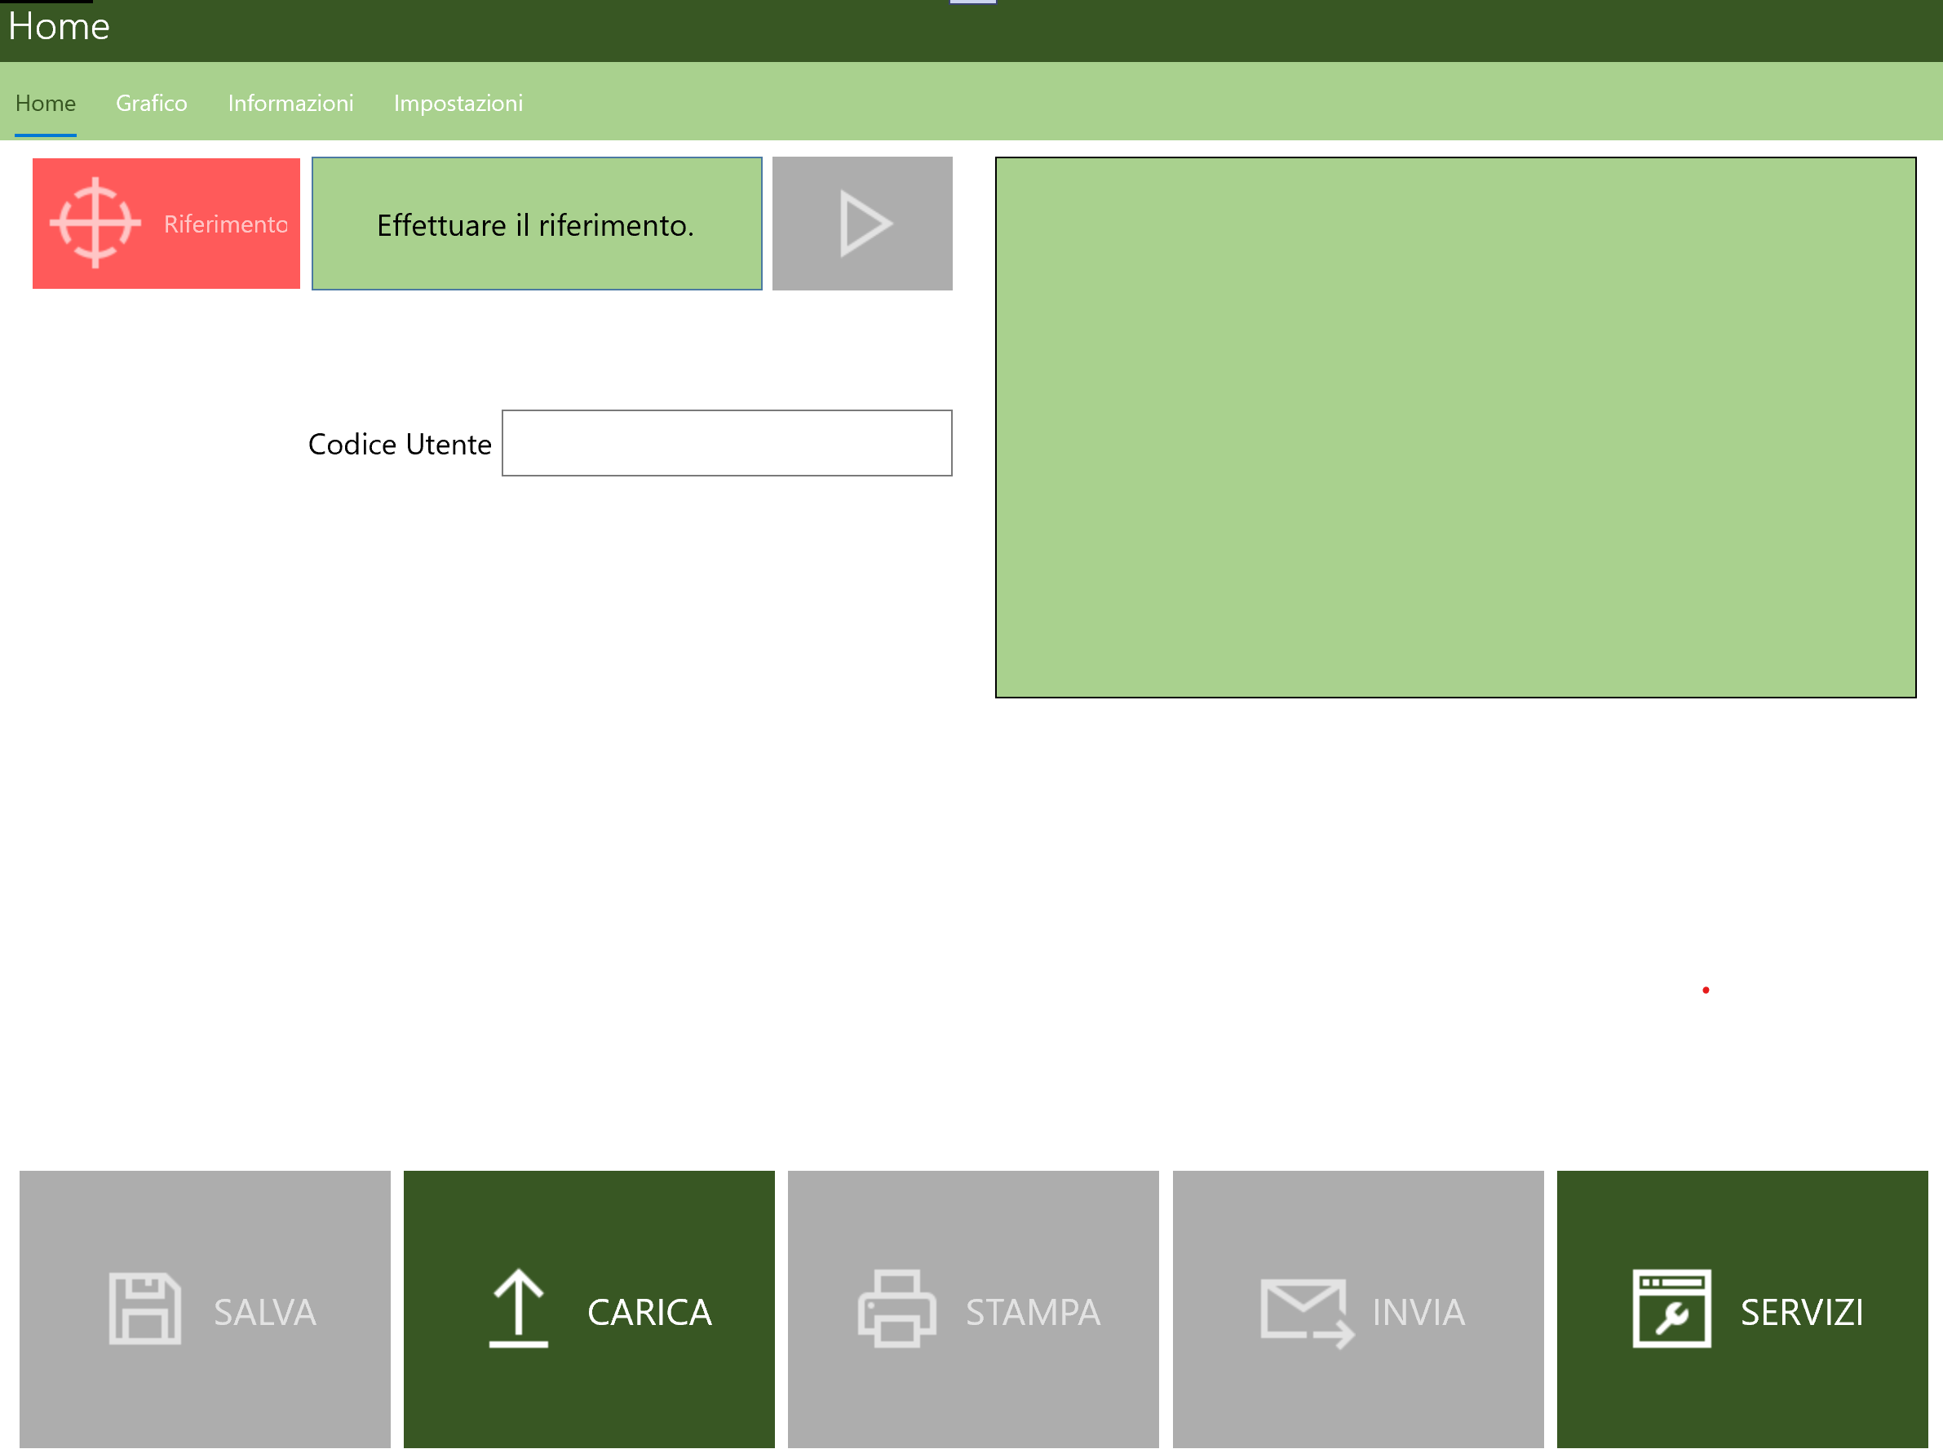Image resolution: width=1943 pixels, height=1449 pixels.
Task: Click the SERVIZI button text
Action: click(1801, 1312)
